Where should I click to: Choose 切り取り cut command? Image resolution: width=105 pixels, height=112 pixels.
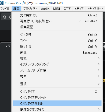pyautogui.click(x=57, y=35)
